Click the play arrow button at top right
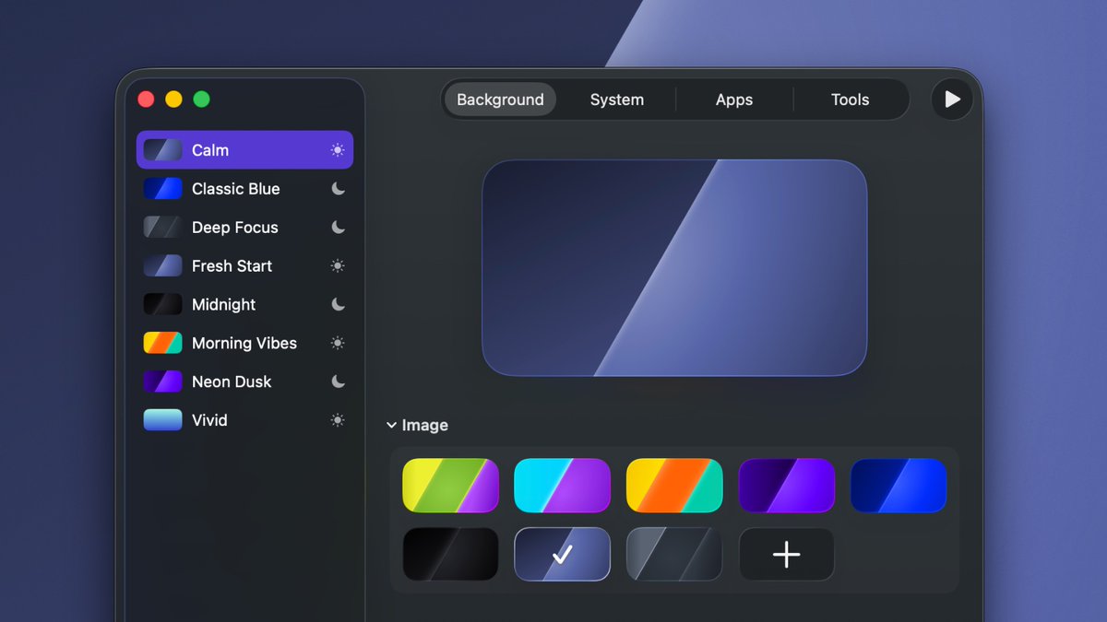This screenshot has width=1107, height=622. pyautogui.click(x=951, y=100)
